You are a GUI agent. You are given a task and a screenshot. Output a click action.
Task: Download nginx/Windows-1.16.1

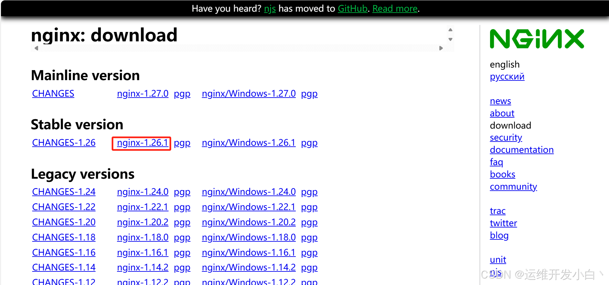tap(249, 252)
